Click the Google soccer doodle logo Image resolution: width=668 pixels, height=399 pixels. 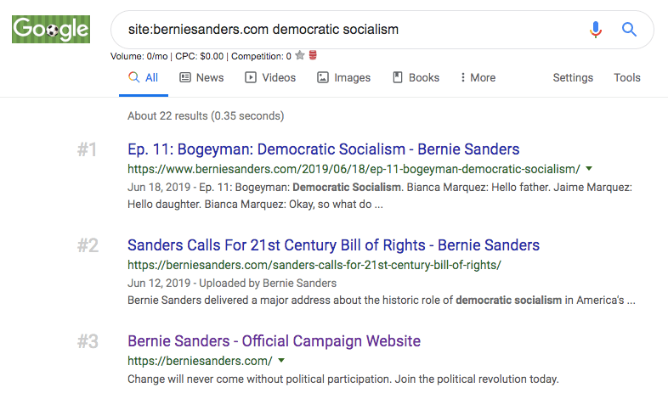50,29
